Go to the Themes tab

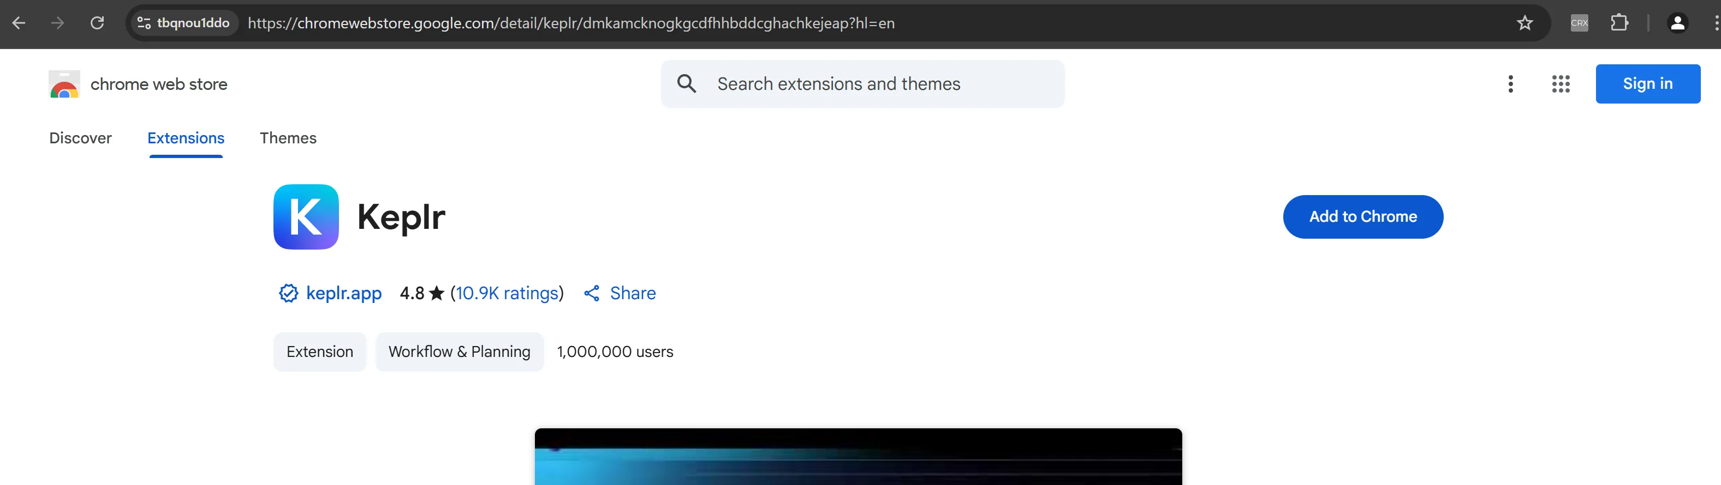(x=288, y=138)
